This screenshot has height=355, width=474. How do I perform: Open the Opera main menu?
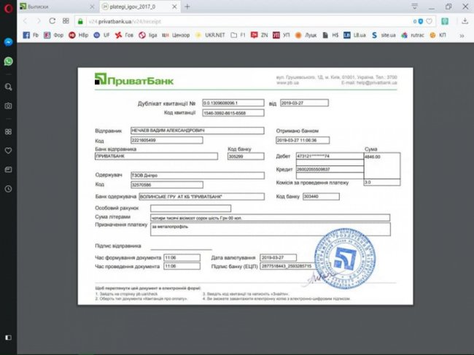pyautogui.click(x=8, y=7)
